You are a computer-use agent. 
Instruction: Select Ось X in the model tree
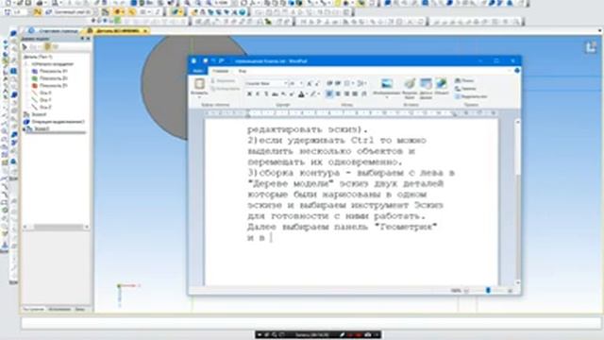42,93
